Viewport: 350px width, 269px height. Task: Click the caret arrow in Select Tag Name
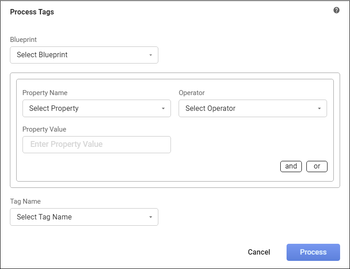151,217
